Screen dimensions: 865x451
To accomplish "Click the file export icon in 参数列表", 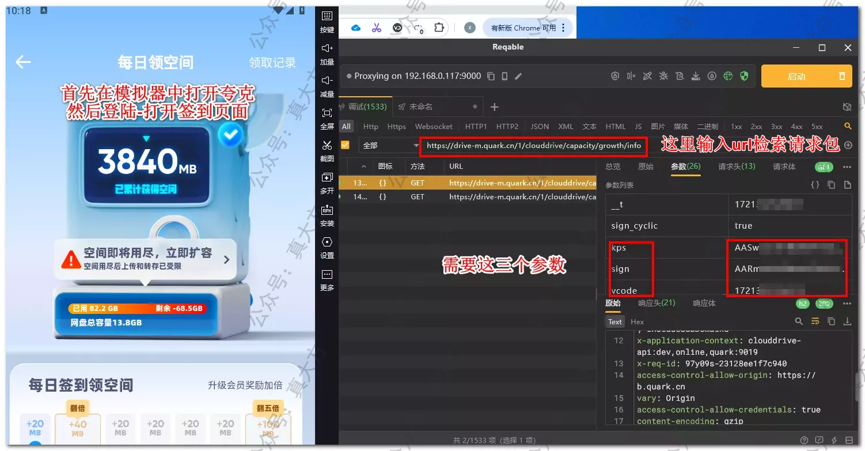I will (x=847, y=185).
